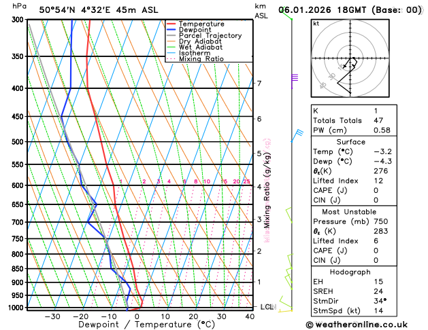
Task: Click the pink mixing ratio label "10"
Action: coord(207,181)
